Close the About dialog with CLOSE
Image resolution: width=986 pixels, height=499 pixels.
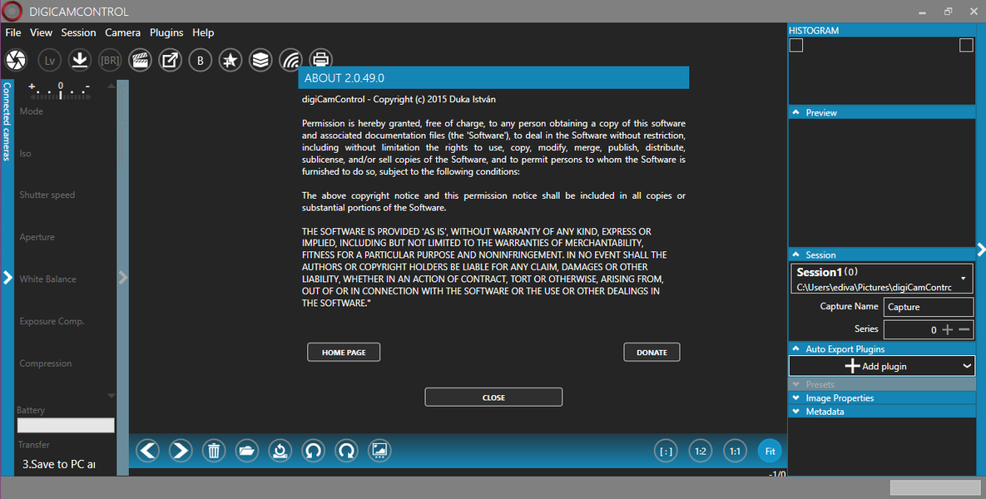coord(493,397)
